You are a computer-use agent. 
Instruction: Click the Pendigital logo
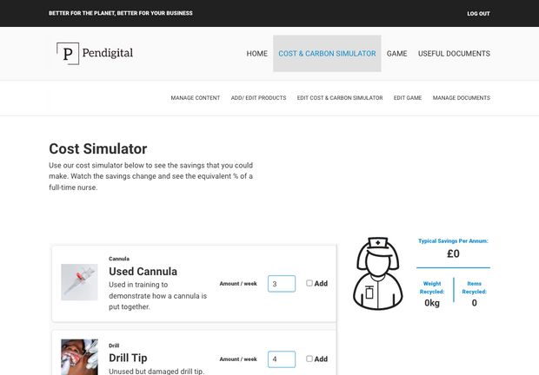pos(95,54)
